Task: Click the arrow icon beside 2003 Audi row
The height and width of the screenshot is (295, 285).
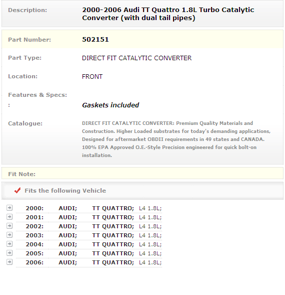Action: pyautogui.click(x=9, y=235)
